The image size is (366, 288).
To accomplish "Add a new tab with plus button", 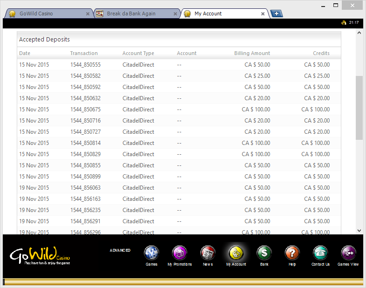I will pyautogui.click(x=277, y=14).
